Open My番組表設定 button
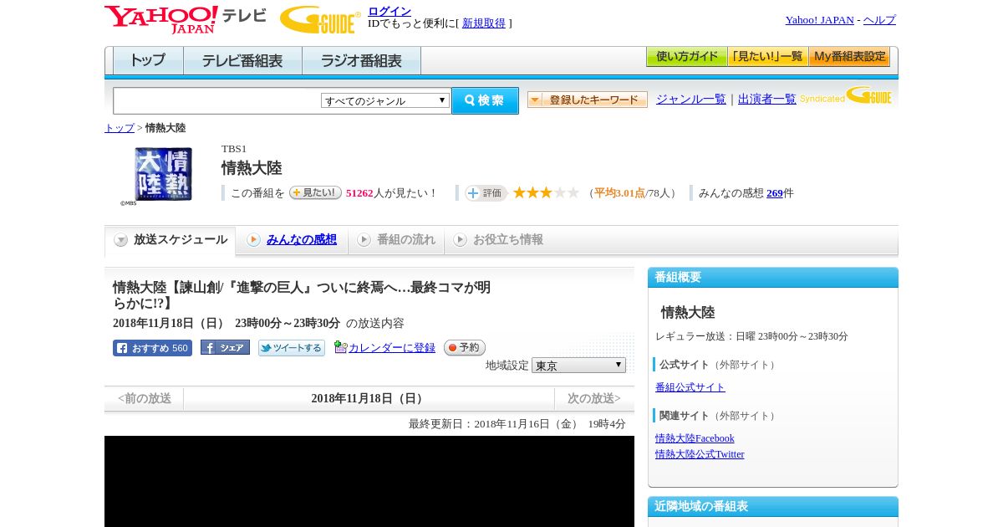 click(x=849, y=57)
